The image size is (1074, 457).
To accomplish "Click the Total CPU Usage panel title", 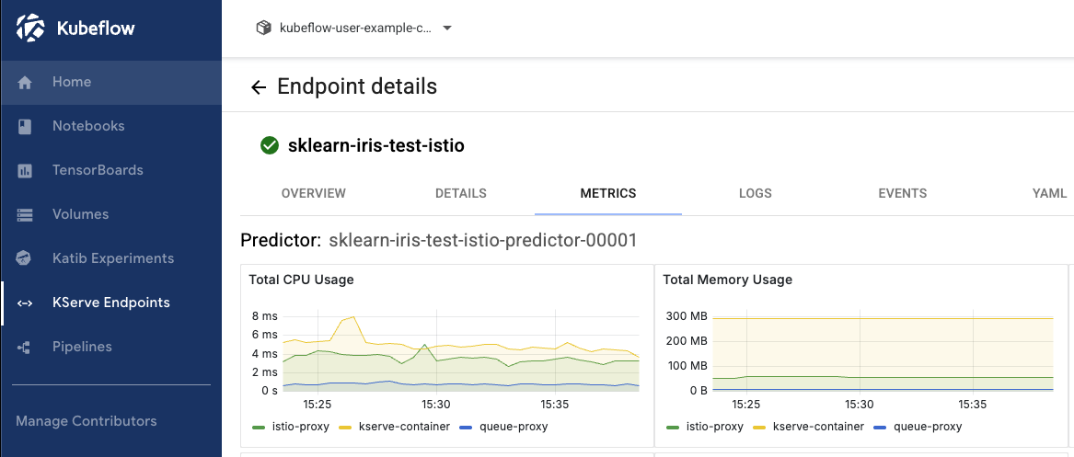I will point(301,280).
